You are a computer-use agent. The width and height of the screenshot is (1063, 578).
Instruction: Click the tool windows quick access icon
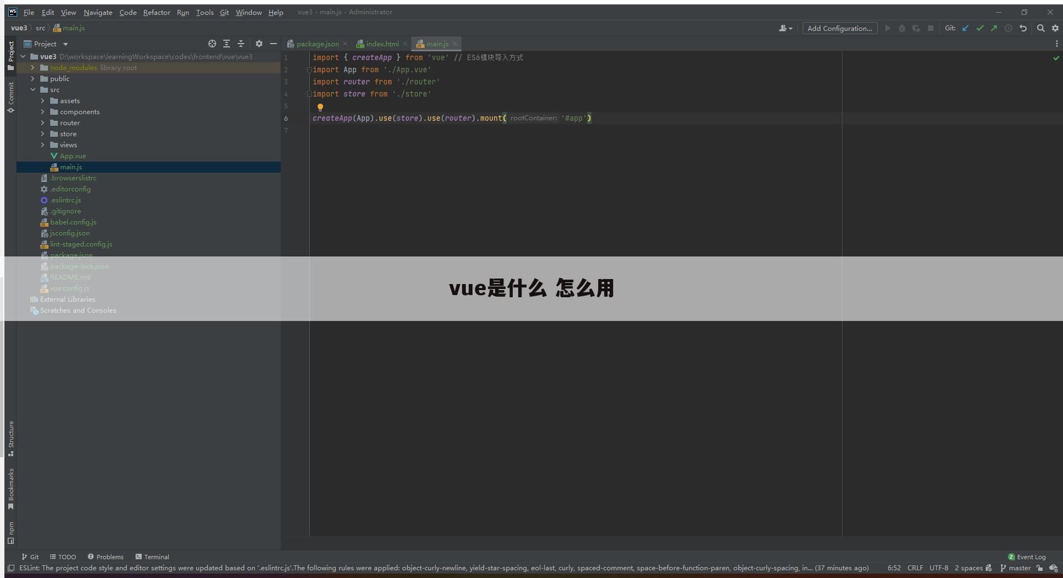10,568
